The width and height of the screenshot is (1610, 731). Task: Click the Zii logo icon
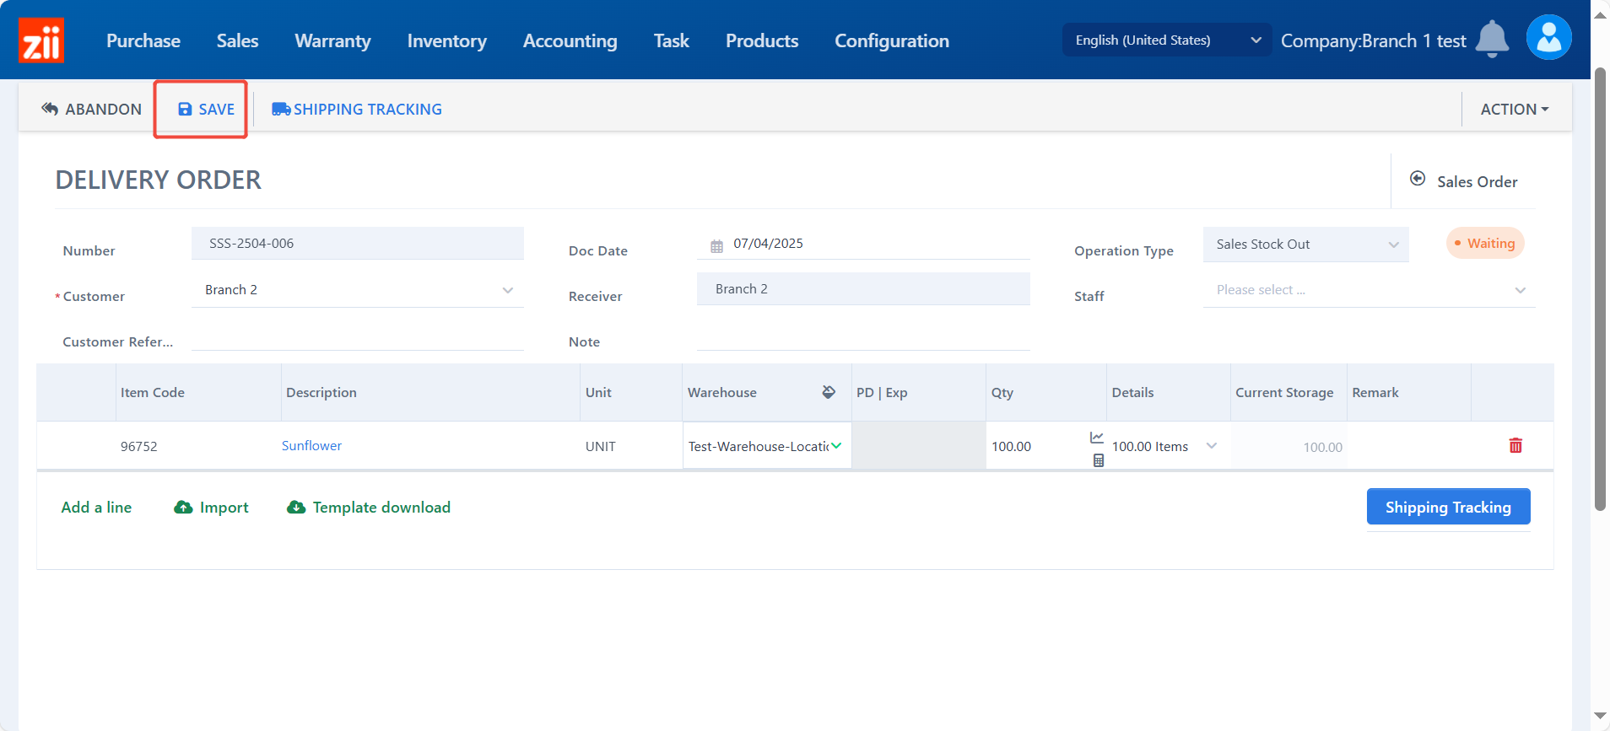click(41, 40)
